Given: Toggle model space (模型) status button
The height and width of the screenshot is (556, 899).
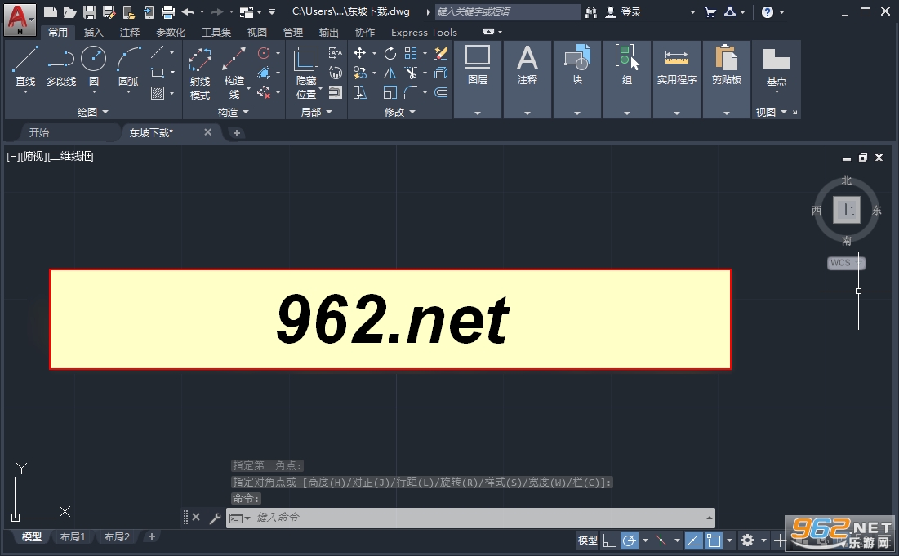Looking at the screenshot, I should tap(587, 540).
